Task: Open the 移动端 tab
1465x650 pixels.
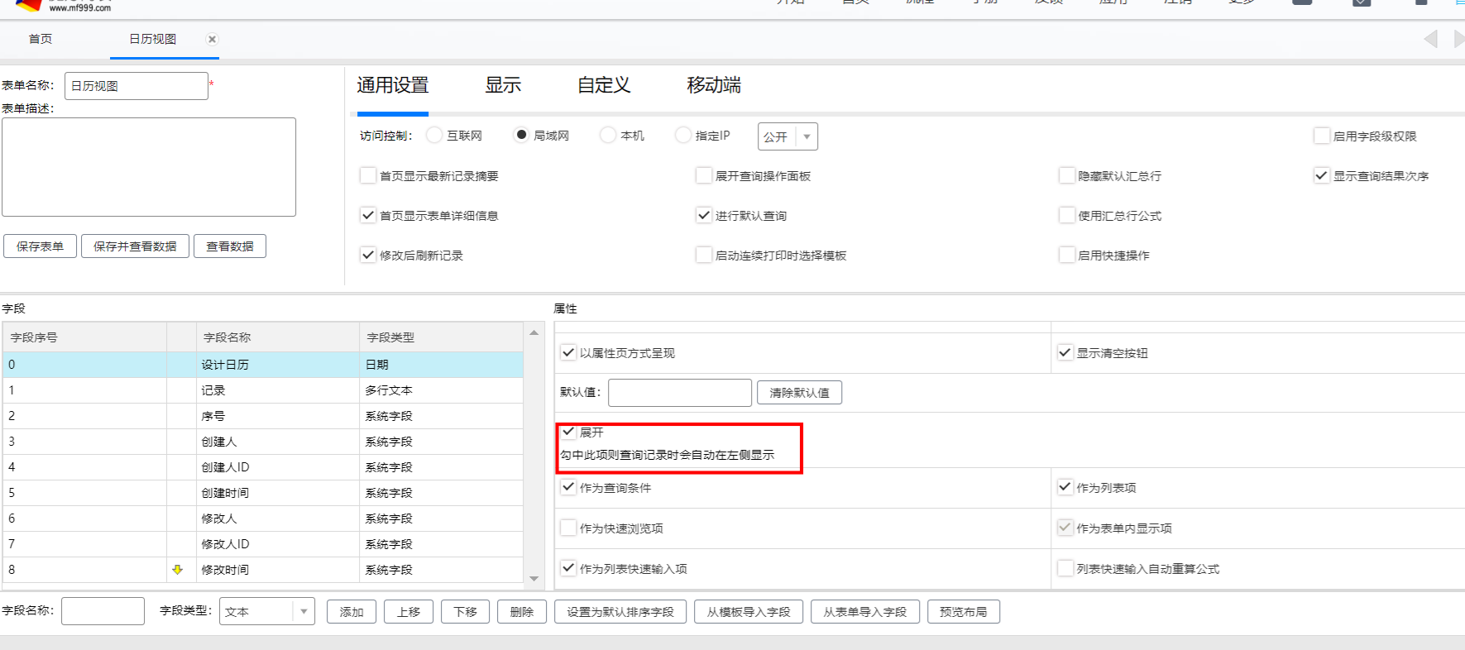Action: (714, 85)
